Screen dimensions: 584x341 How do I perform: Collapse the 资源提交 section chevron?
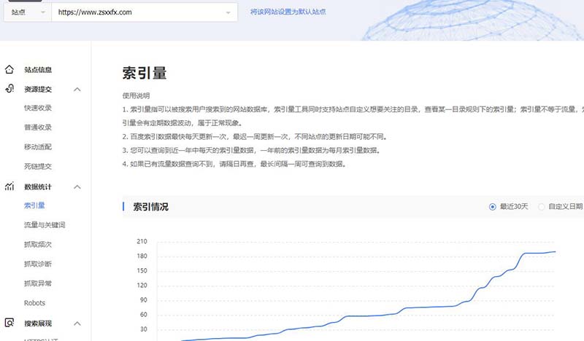[x=77, y=90]
